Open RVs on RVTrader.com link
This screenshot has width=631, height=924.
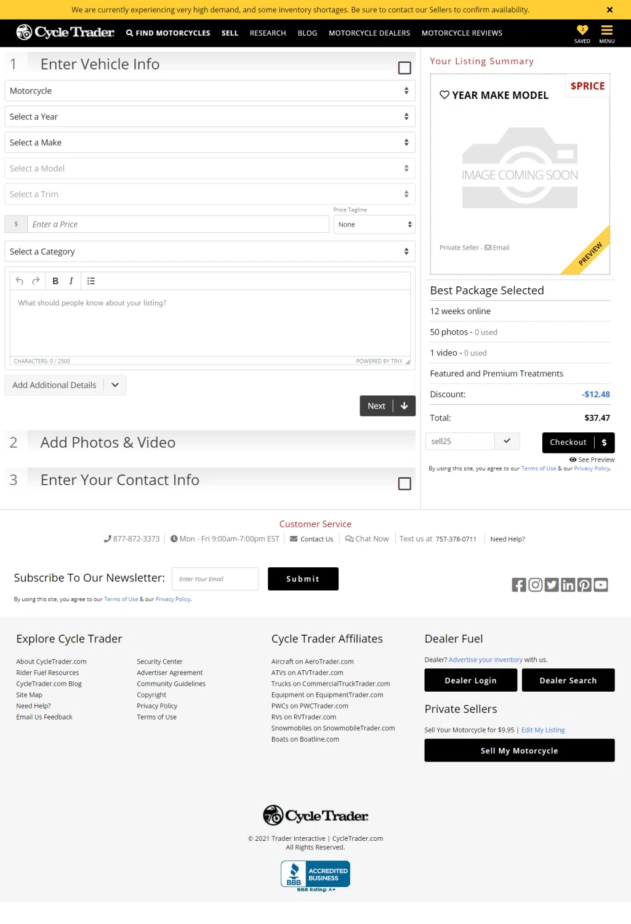pos(303,717)
